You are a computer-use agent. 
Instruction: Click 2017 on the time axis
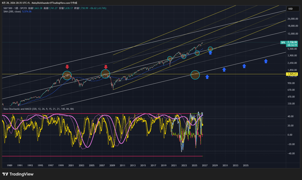click(x=153, y=165)
